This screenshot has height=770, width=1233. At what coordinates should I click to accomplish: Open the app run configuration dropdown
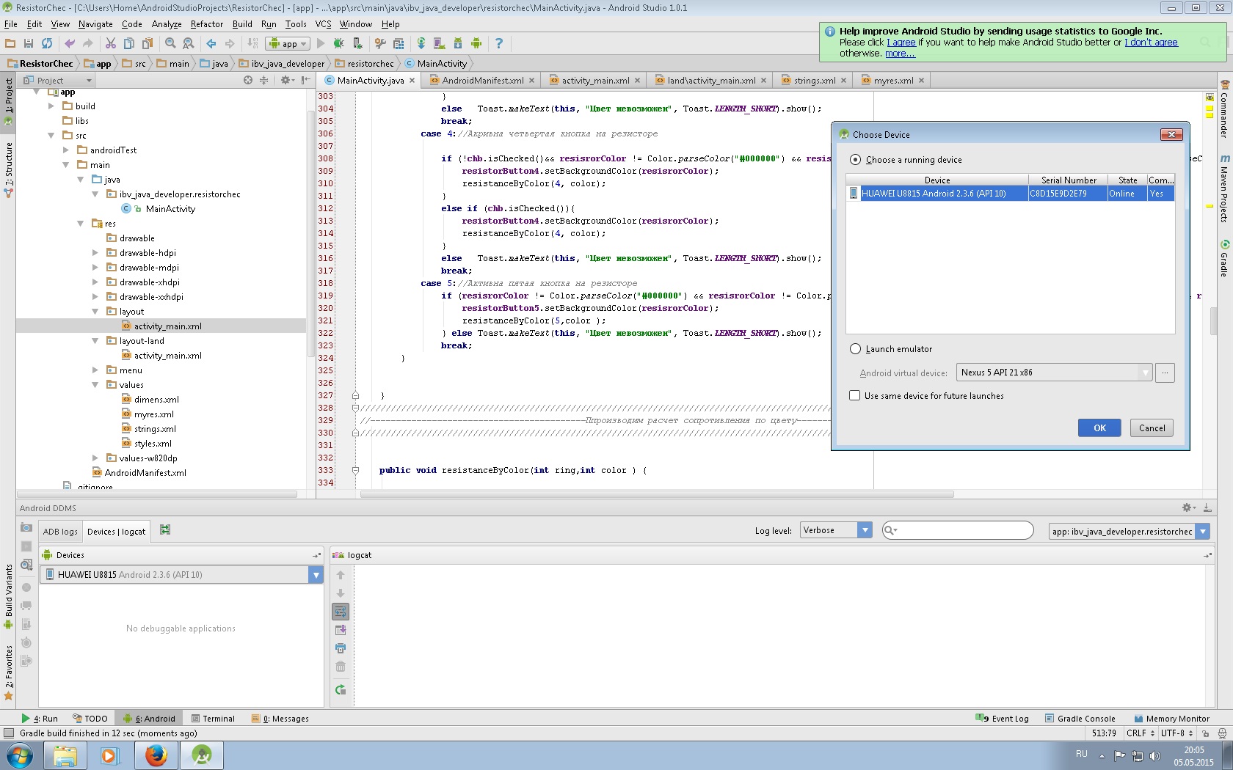288,43
